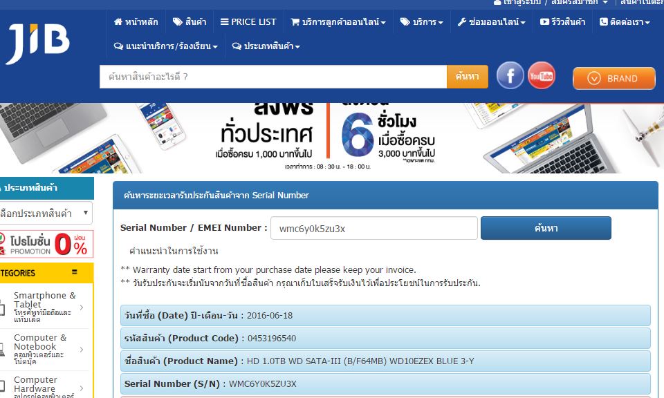Open the หน้าหลัก home menu item
Viewport: 664px width, 398px height.
pyautogui.click(x=136, y=21)
